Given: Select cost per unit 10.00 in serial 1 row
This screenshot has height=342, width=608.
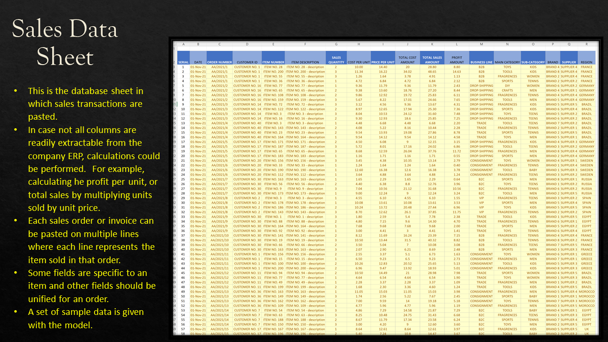Looking at the screenshot, I should tap(359, 67).
